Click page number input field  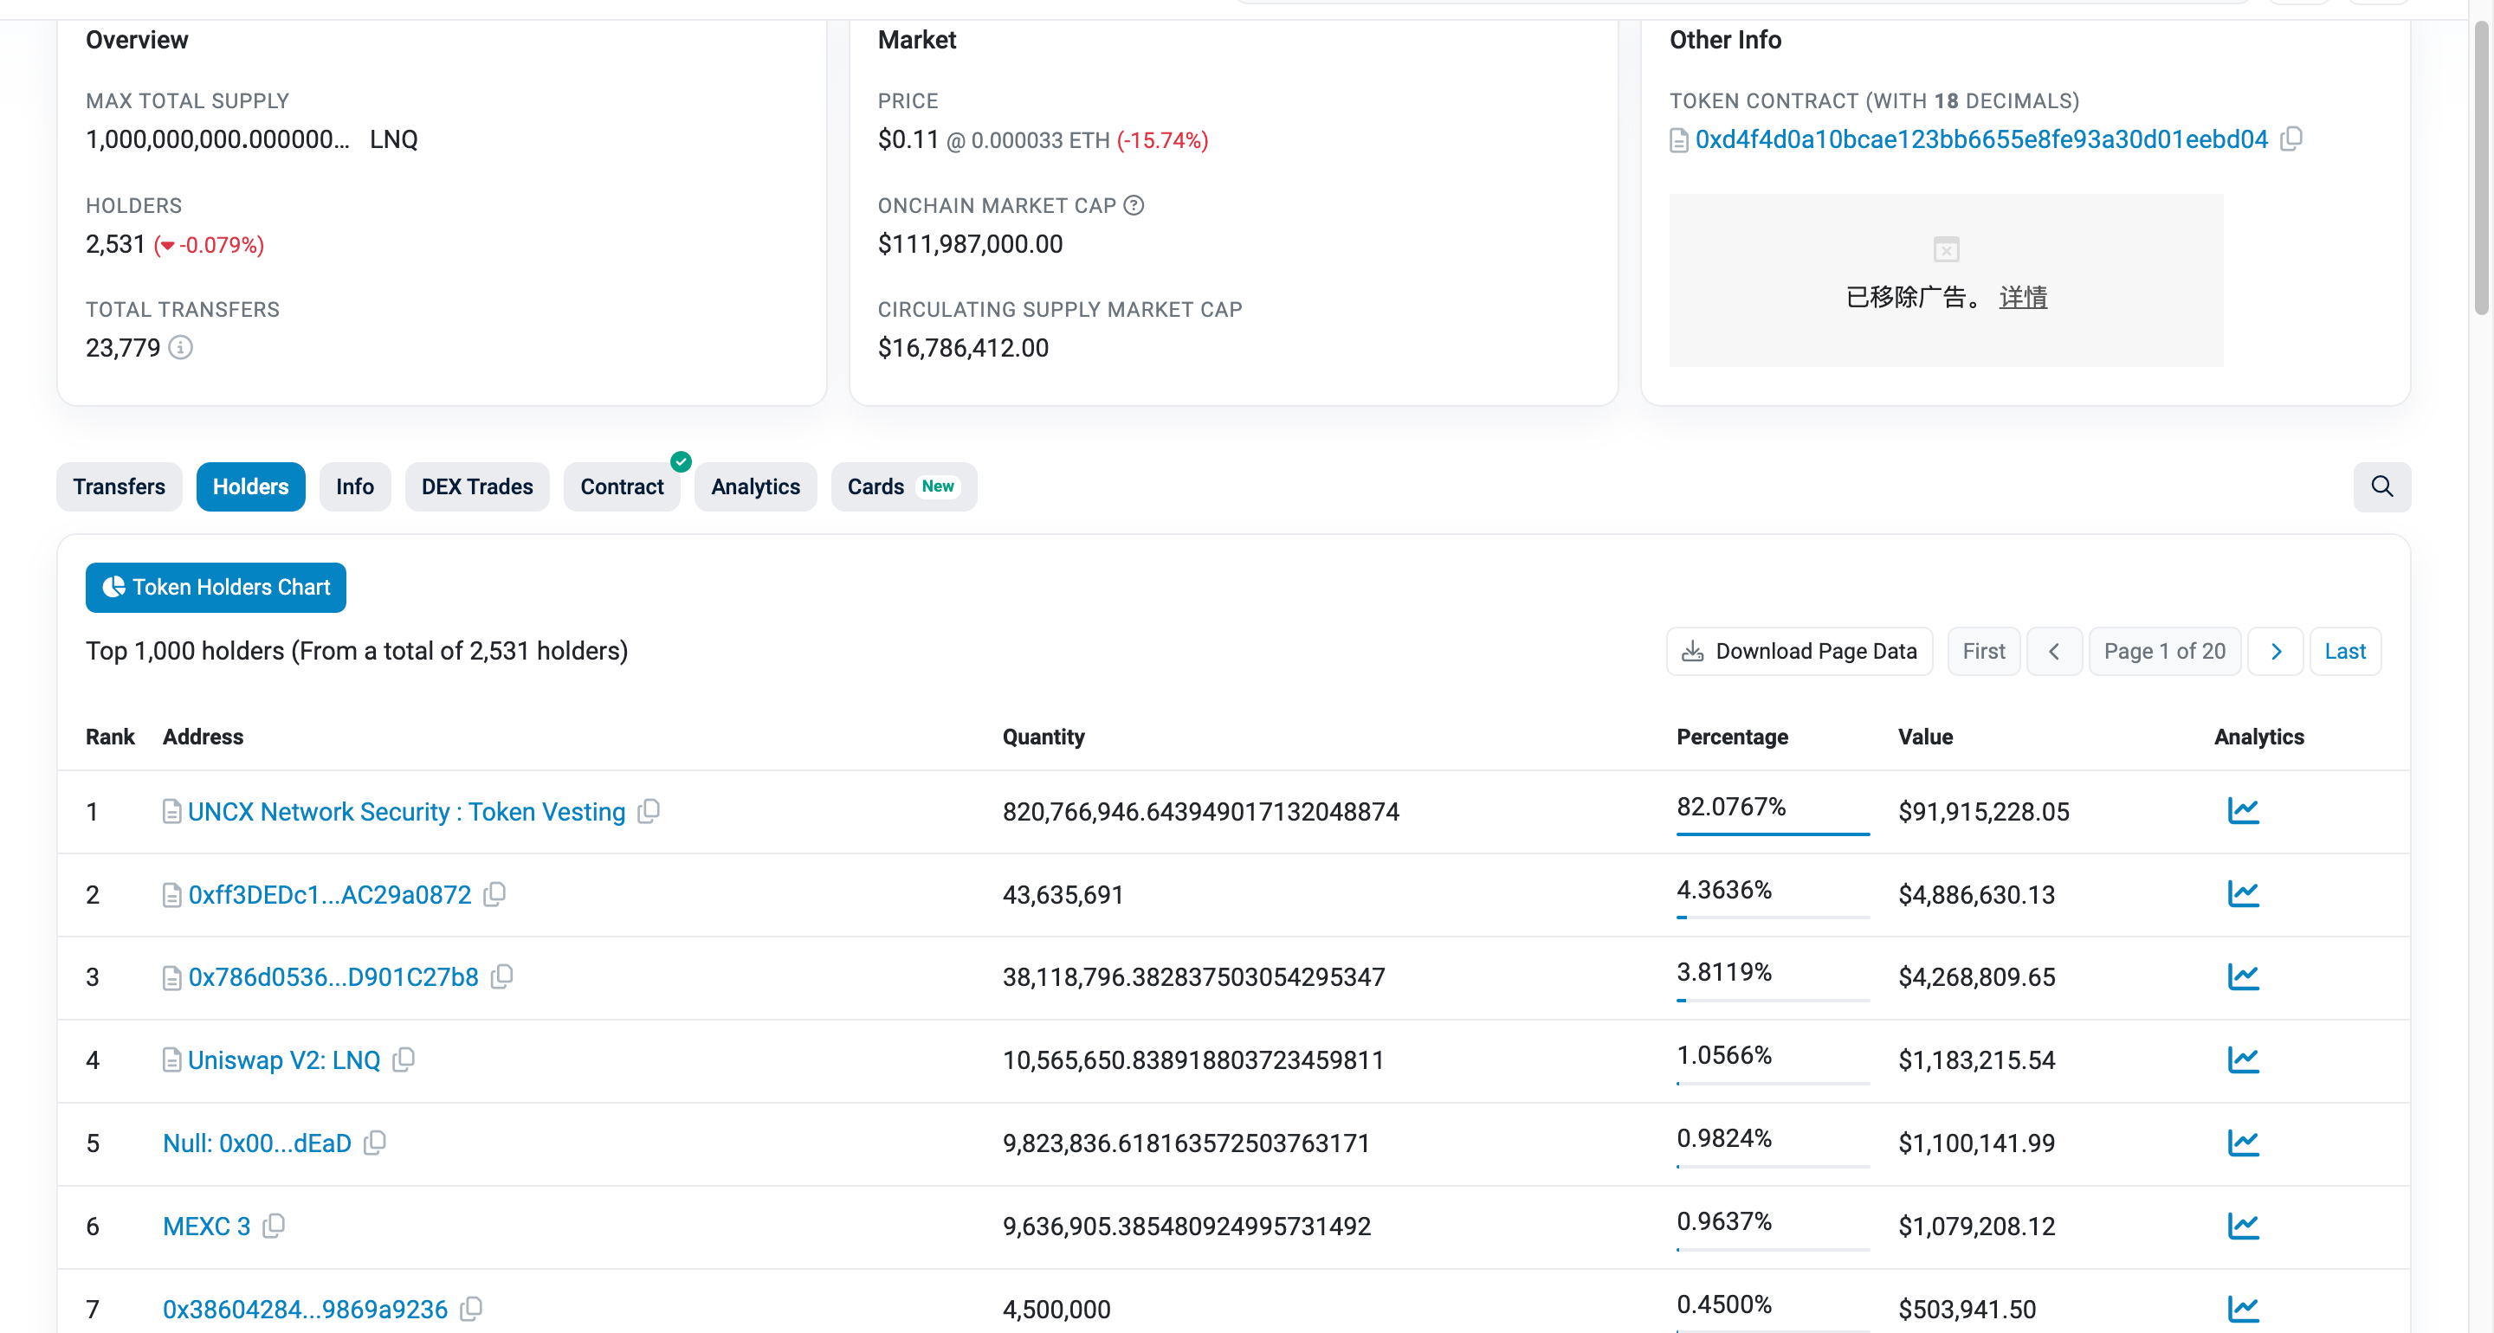2168,652
